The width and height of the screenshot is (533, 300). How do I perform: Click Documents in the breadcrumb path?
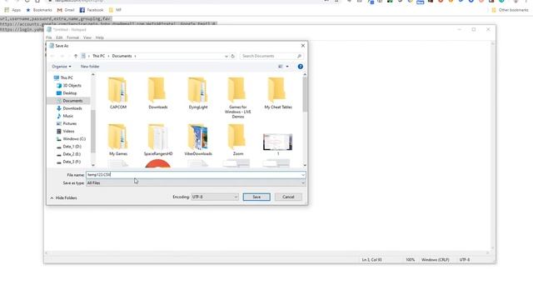(122, 56)
